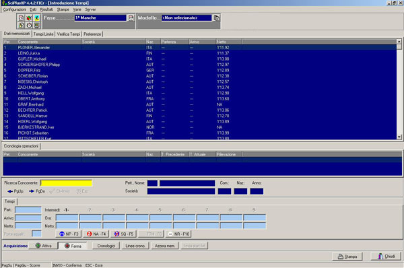Select the row for OBERT Anthony
This screenshot has width=404, height=268.
pos(200,99)
